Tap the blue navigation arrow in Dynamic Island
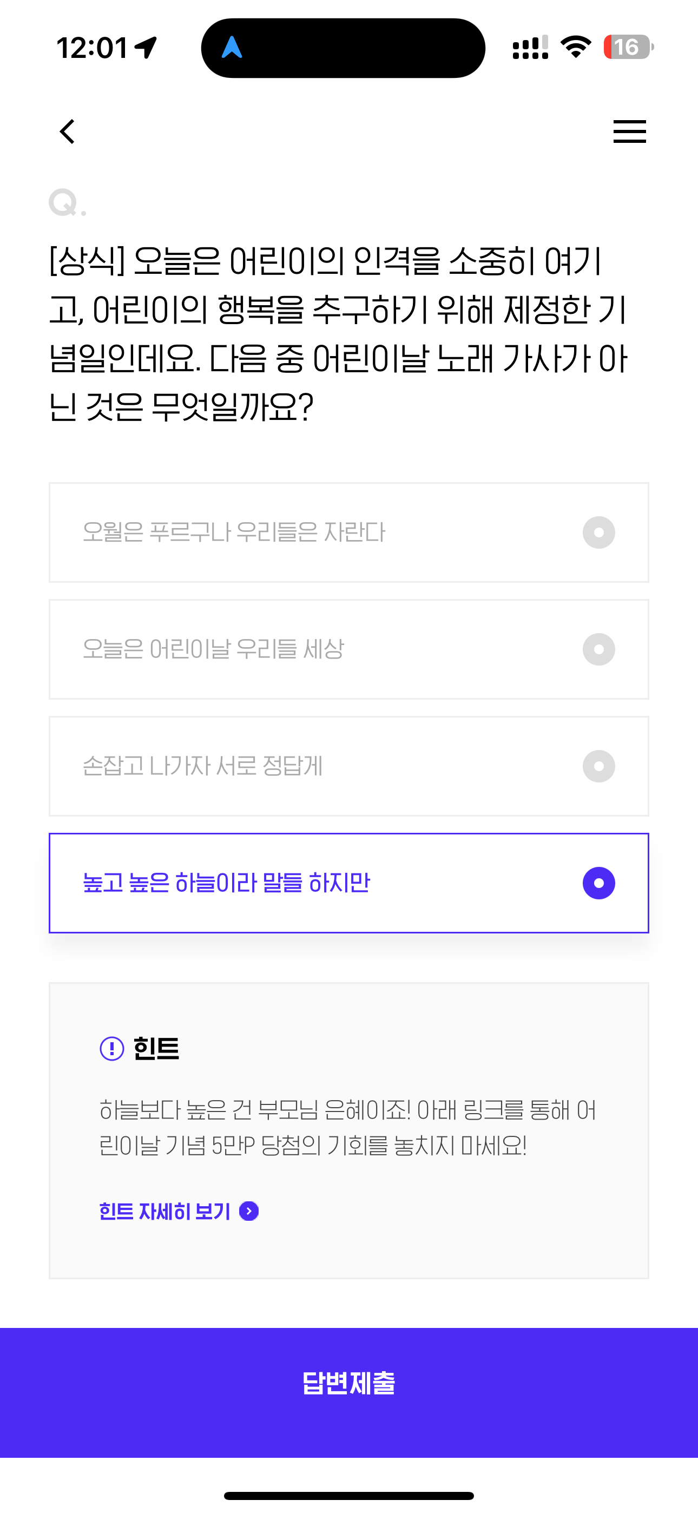 [232, 48]
